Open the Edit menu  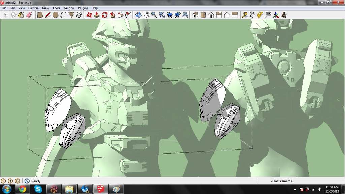pos(12,8)
